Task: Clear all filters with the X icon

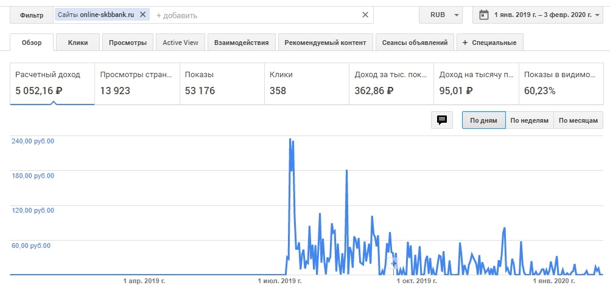Action: tap(365, 15)
